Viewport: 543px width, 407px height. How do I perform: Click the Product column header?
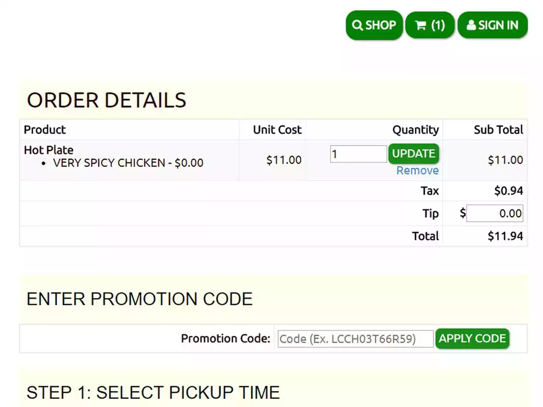pos(45,130)
